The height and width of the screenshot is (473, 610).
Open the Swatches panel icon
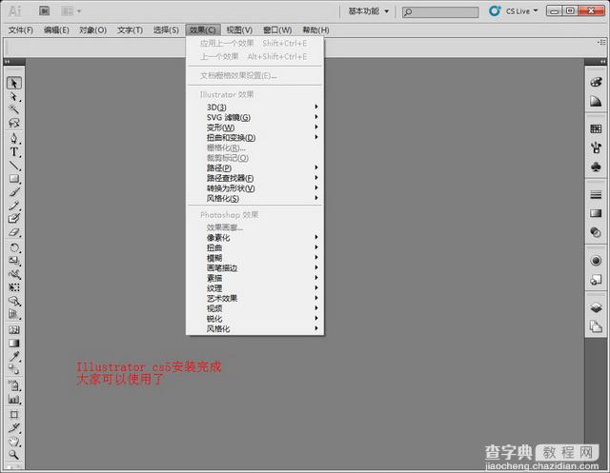coord(596,128)
